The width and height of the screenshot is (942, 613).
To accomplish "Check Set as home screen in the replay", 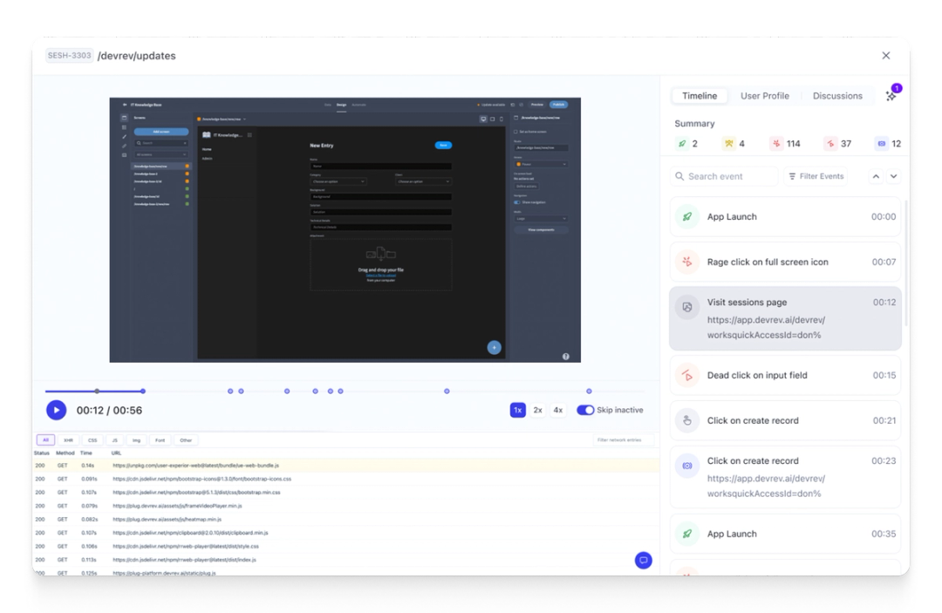I will [515, 132].
